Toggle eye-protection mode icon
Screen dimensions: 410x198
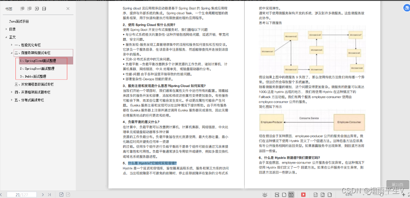pyautogui.click(x=265, y=194)
